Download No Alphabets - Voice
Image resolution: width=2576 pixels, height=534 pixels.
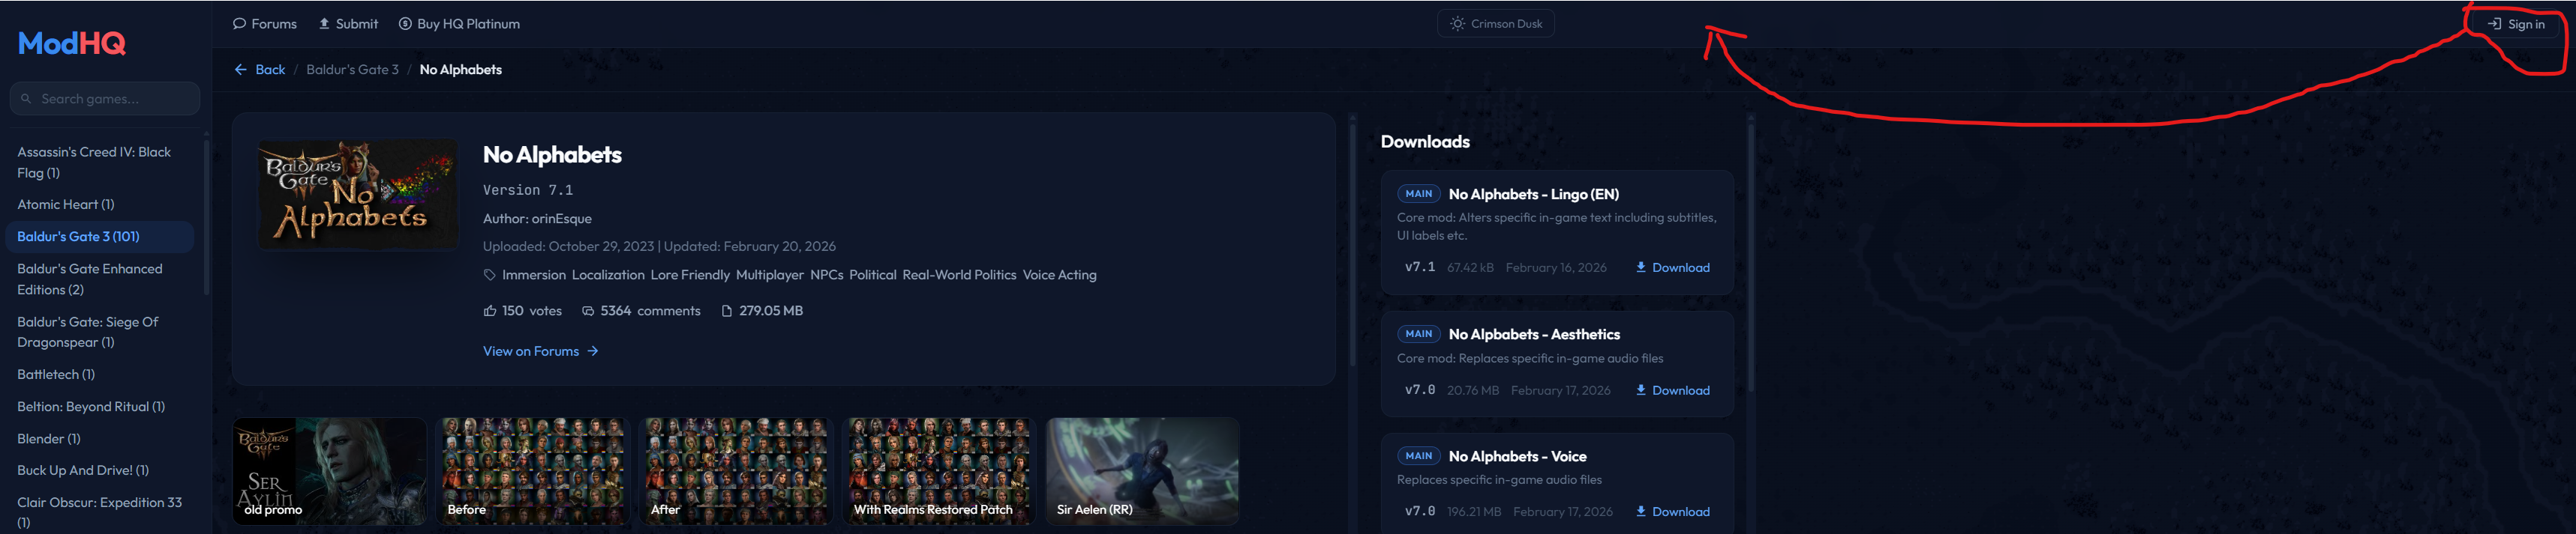(1673, 512)
